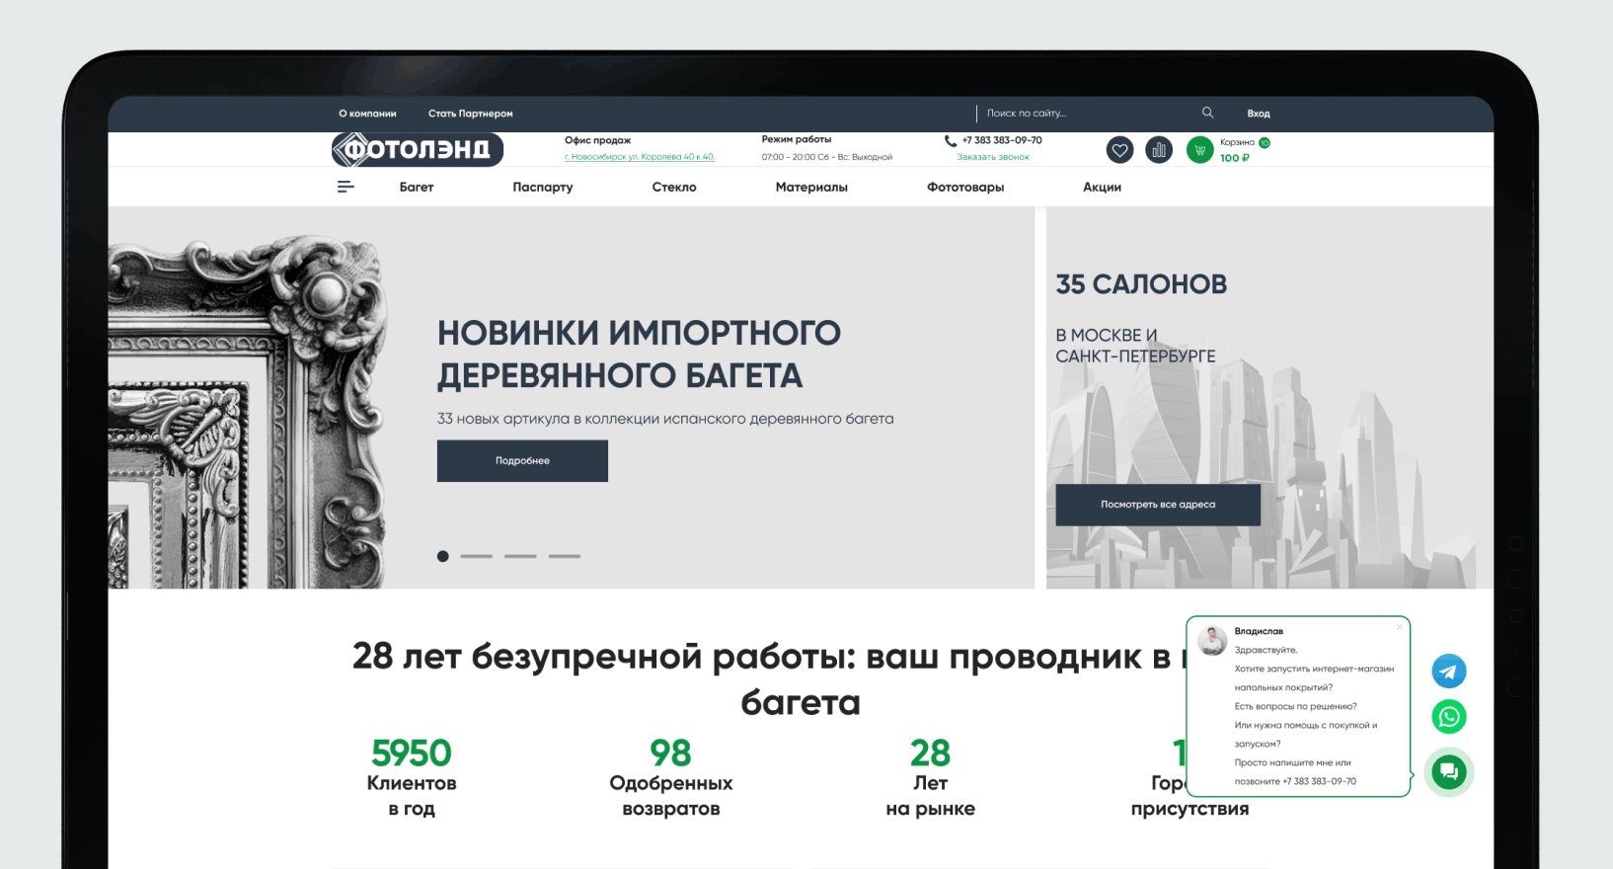Click the Фотолэнд logo

[418, 149]
